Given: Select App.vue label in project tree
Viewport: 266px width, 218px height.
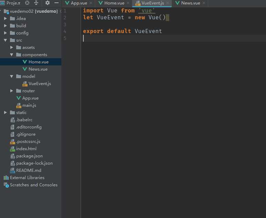Looking at the screenshot, I should [x=30, y=98].
